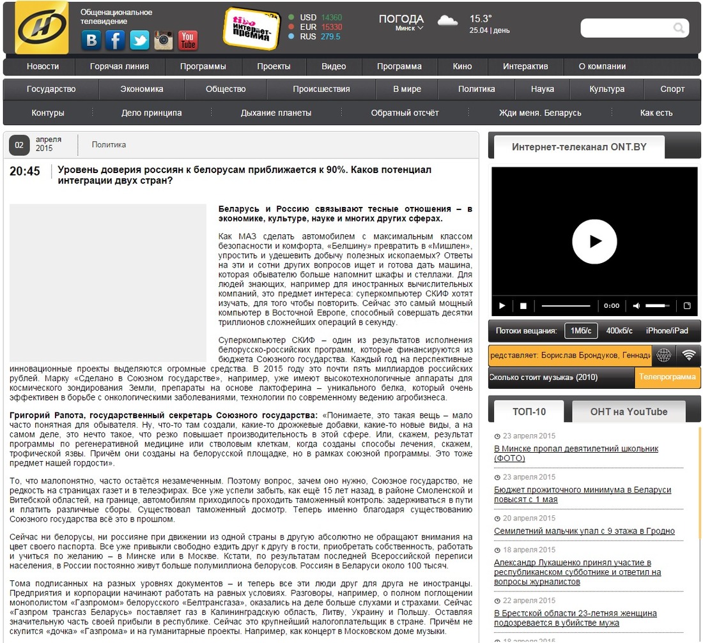
Task: Click the search magnifier icon
Action: click(679, 28)
